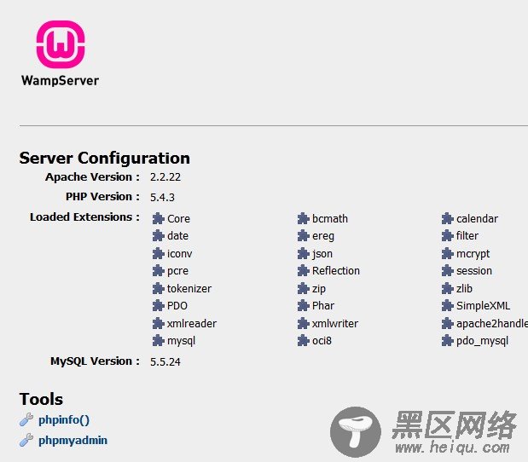The image size is (528, 462).
Task: Click the mysql extension name
Action: click(181, 341)
